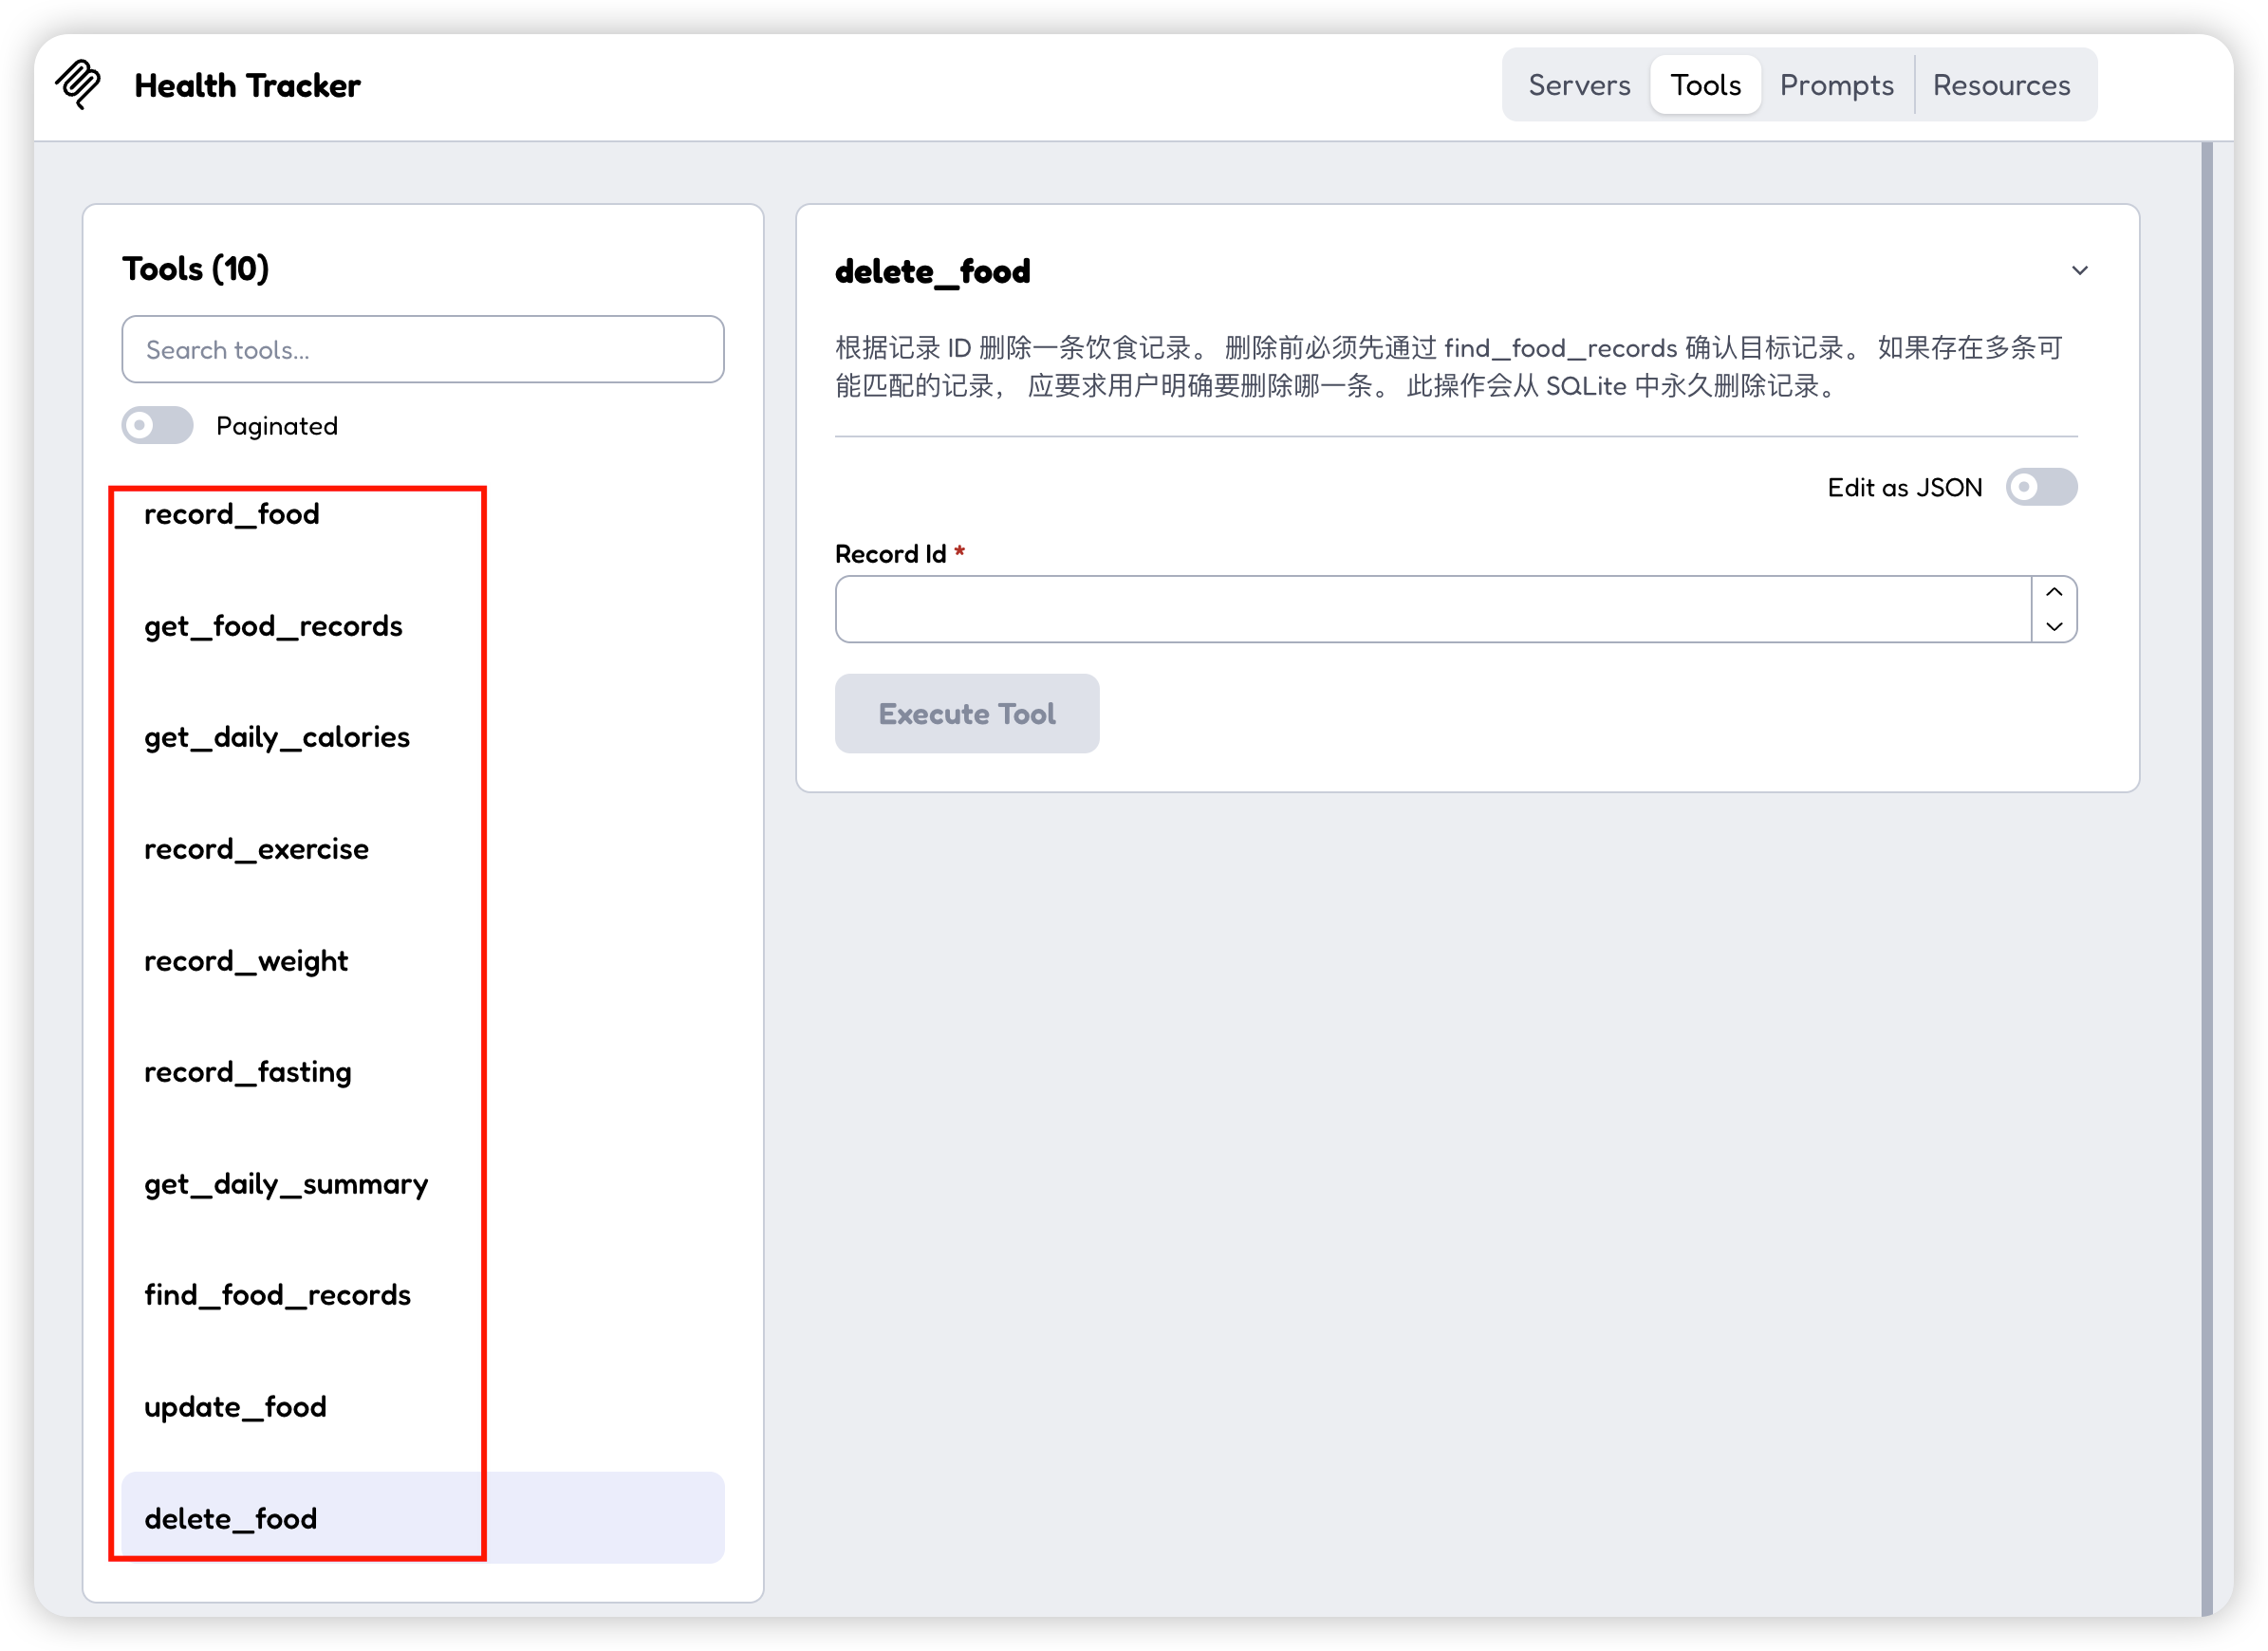Screen dimensions: 2268x1651
Task: Click the delete_food panel heading
Action: (x=932, y=271)
